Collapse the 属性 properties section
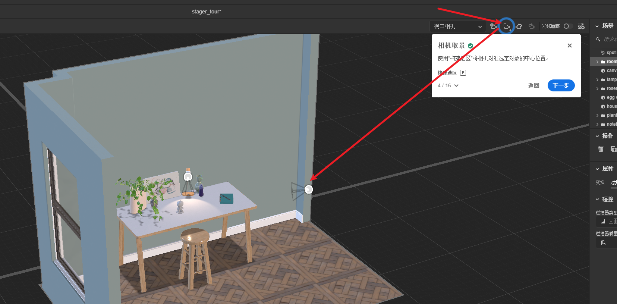 coord(597,169)
